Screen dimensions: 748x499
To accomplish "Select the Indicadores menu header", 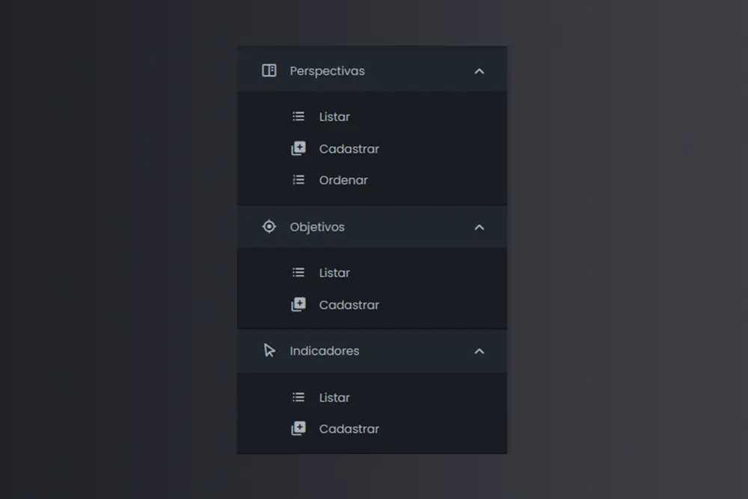I will click(x=325, y=351).
